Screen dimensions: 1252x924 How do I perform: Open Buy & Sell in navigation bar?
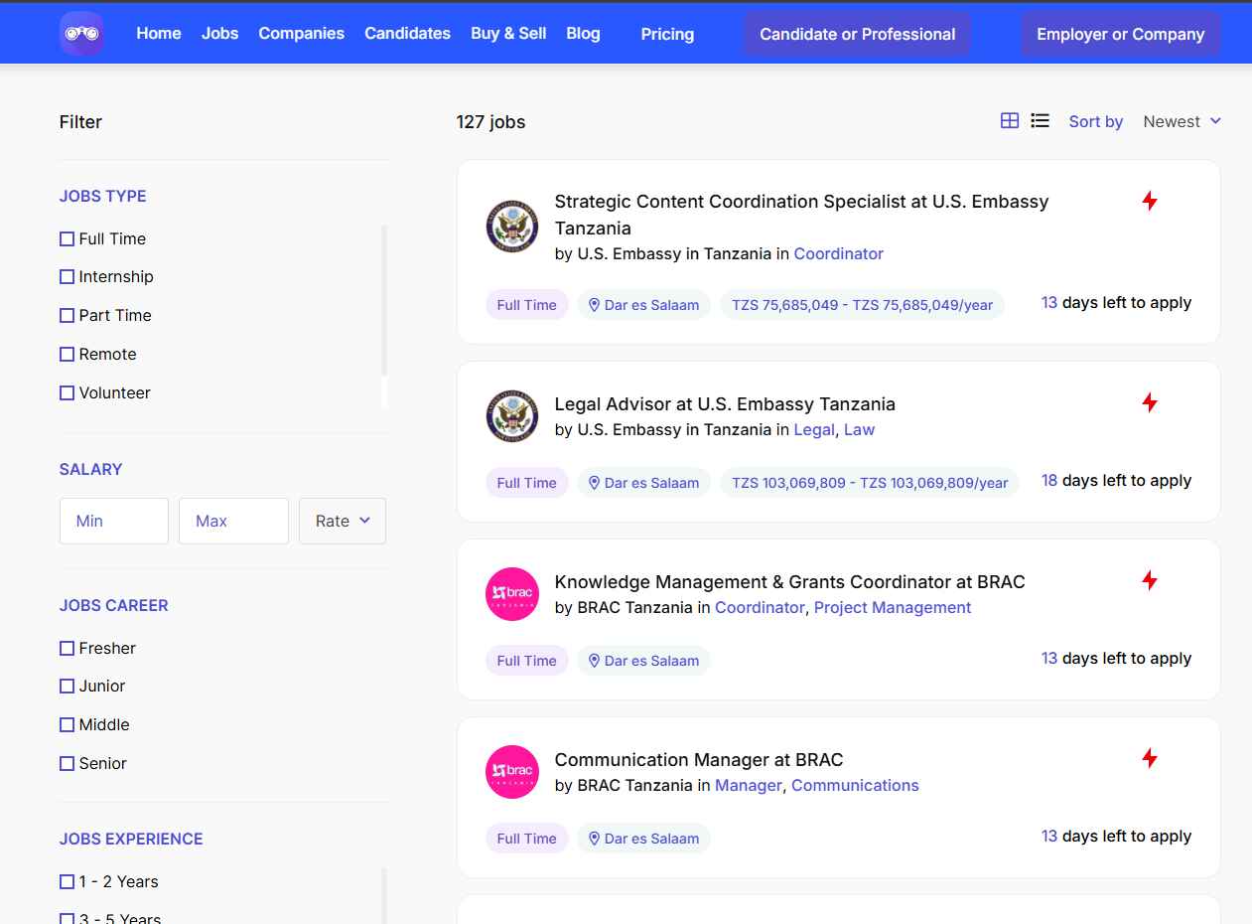coord(508,33)
